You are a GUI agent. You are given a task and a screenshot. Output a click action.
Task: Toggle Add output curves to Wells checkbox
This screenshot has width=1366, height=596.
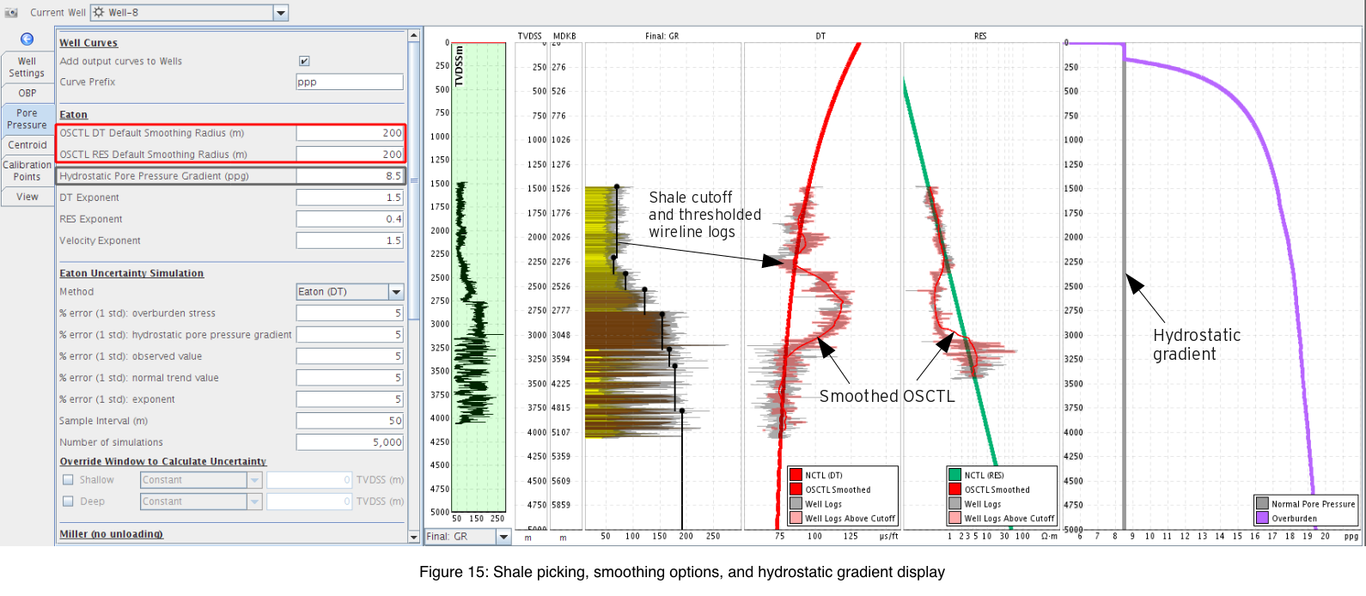click(304, 61)
